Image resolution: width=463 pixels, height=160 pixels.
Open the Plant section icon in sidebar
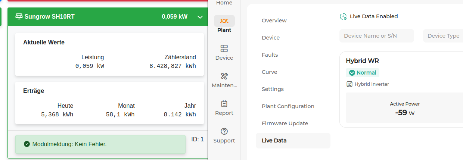224,21
